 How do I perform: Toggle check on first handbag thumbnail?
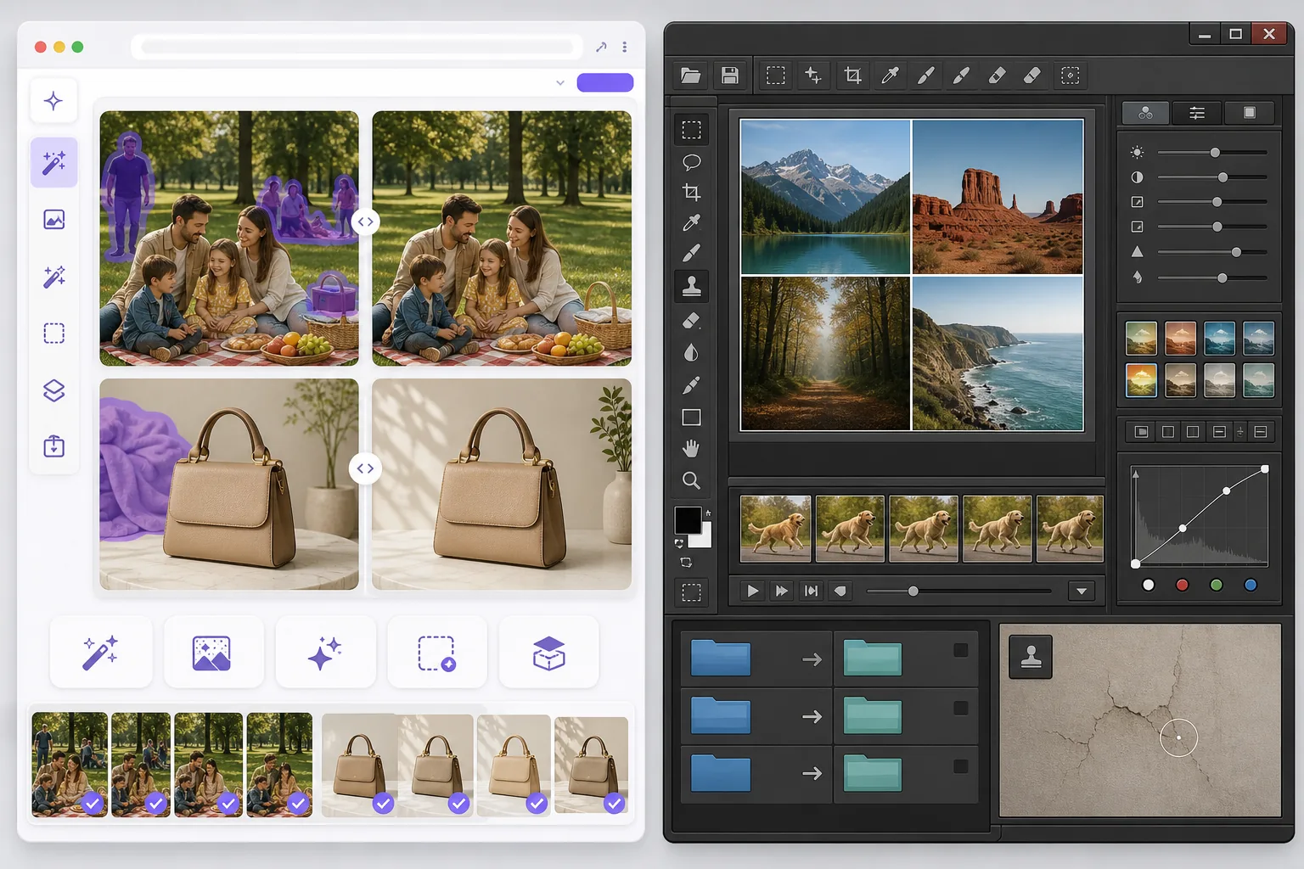384,803
